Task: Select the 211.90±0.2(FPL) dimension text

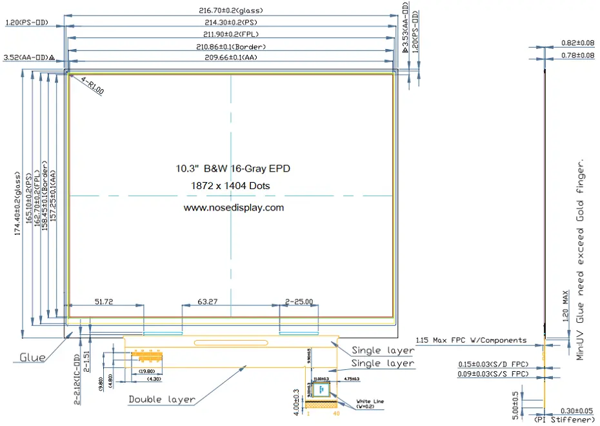Action: click(x=231, y=34)
